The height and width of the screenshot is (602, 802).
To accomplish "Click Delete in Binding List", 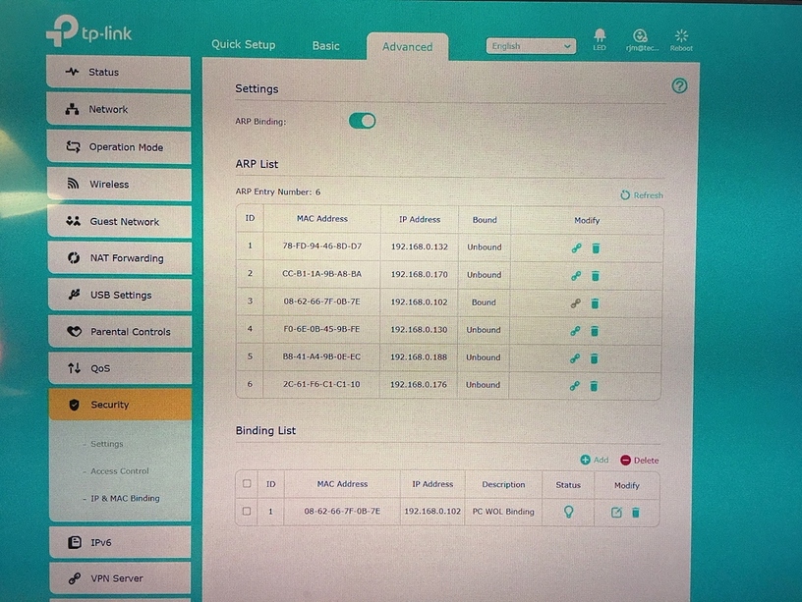I will [x=640, y=461].
